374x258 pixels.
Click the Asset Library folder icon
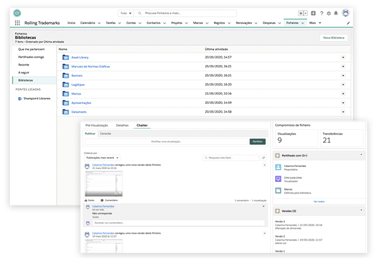(66, 57)
